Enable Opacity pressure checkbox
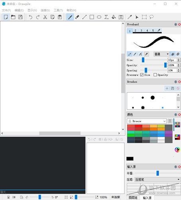The image size is (181, 200). tap(155, 75)
